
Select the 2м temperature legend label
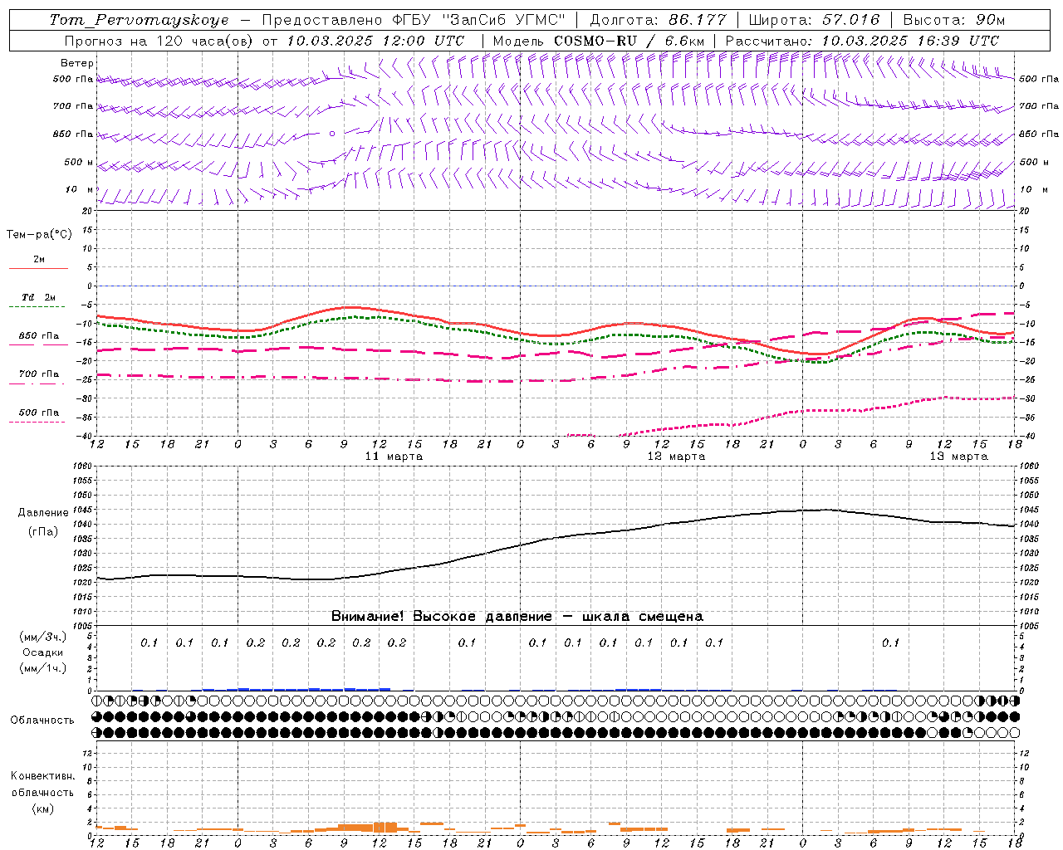coord(39,259)
